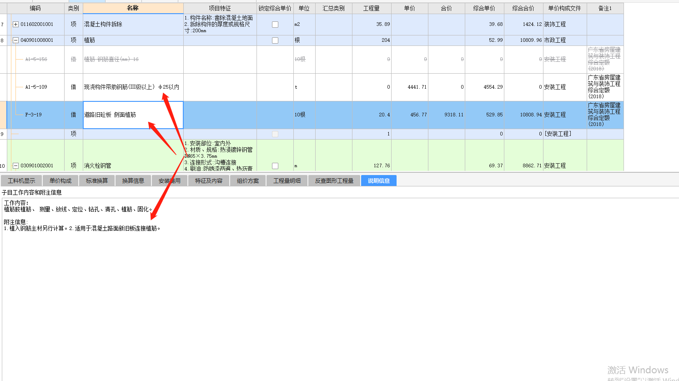Click the 综合单价 column header
The image size is (679, 381).
[x=484, y=8]
